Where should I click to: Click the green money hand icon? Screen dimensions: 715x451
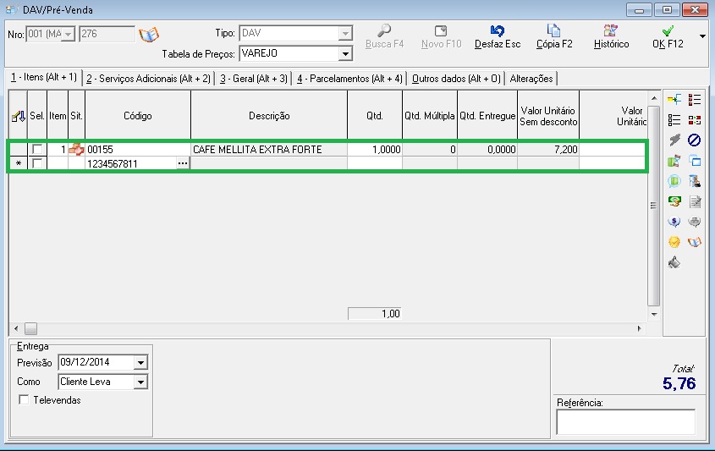click(x=674, y=201)
